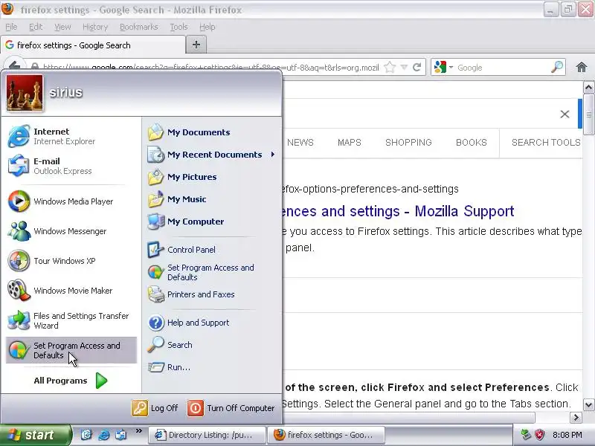The width and height of the screenshot is (595, 446).
Task: Bookmark this page with the star icon
Action: 390,68
